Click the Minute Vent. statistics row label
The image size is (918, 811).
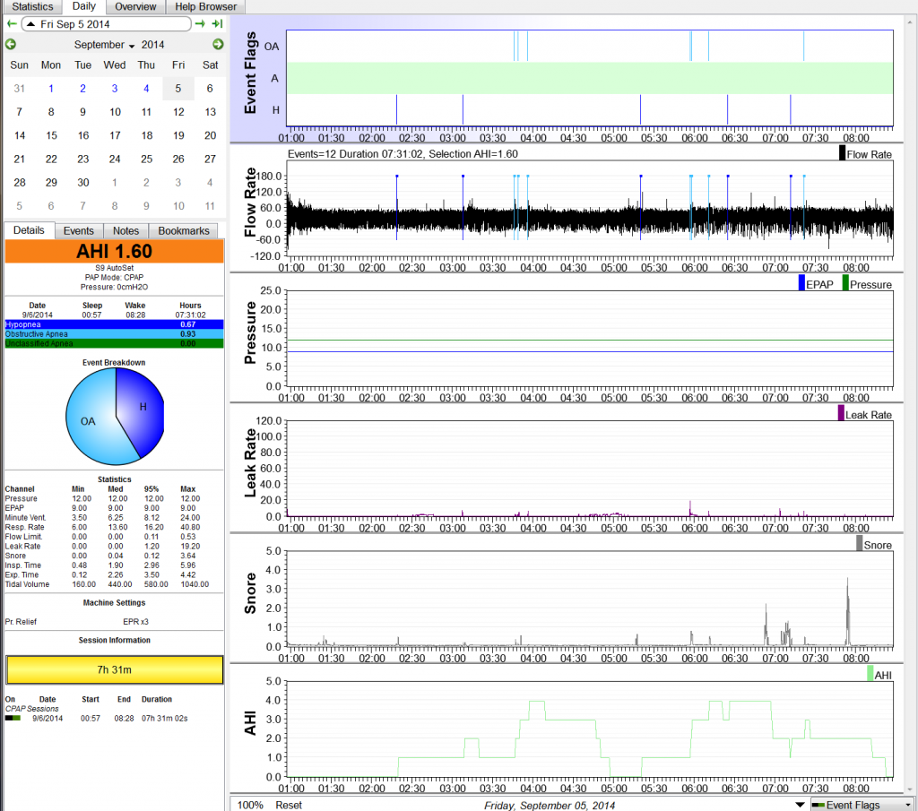(25, 517)
